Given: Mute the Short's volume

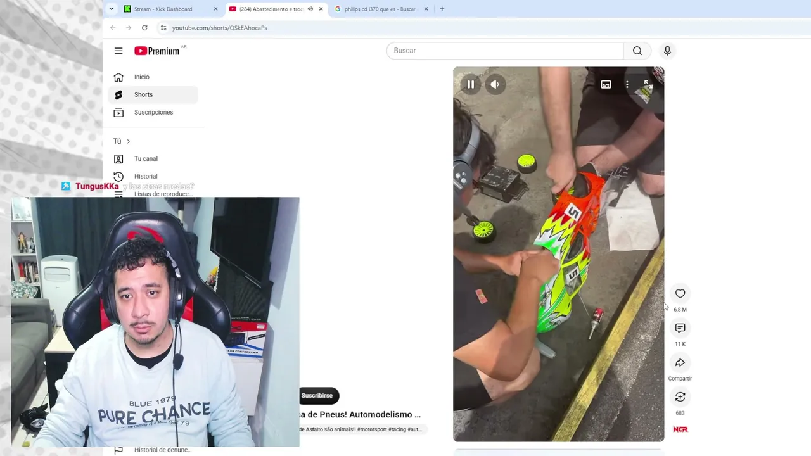Looking at the screenshot, I should (495, 84).
